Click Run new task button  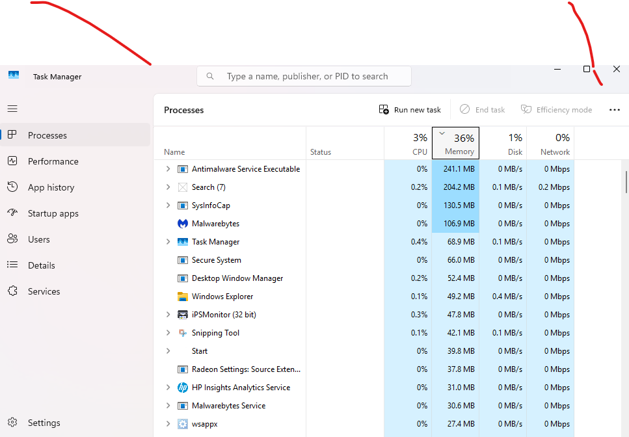[410, 110]
